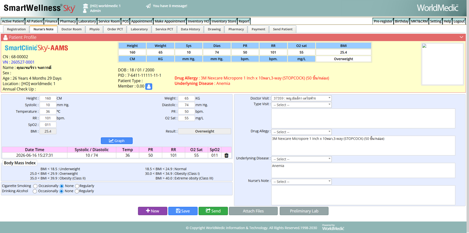The image size is (469, 233).
Task: Show the vitals Graph
Action: [117, 141]
